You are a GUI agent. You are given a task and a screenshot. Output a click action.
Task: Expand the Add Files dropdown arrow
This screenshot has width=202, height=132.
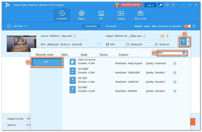point(25,26)
